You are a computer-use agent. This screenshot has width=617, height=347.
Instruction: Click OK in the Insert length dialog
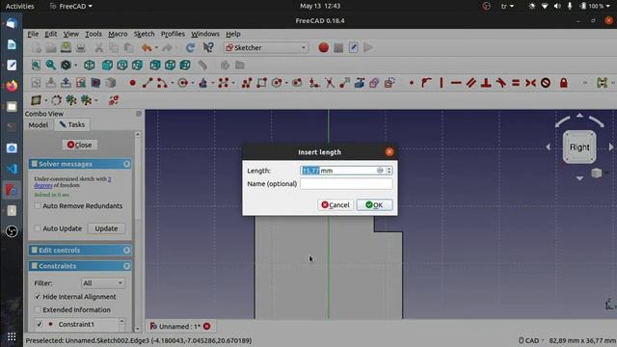(374, 204)
